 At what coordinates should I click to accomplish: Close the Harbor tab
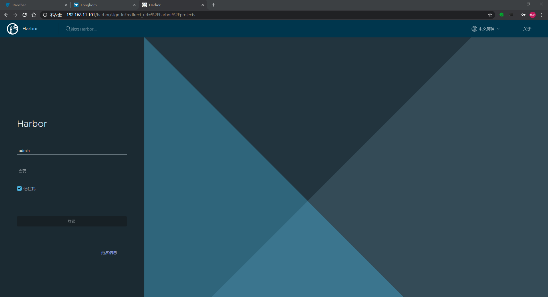[203, 5]
